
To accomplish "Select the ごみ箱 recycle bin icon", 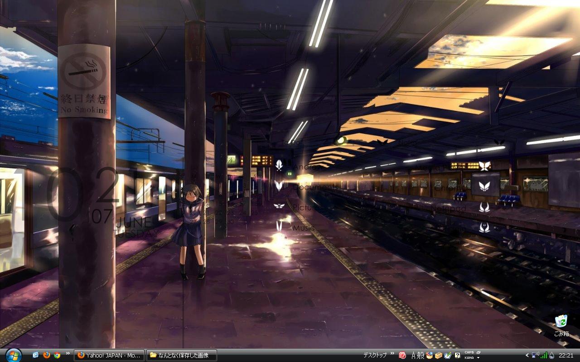I will tap(561, 321).
